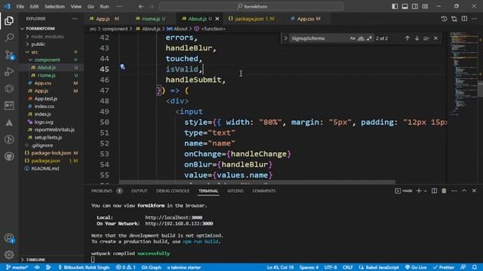Maximize panel size with chevron up
This screenshot has height=271, width=483.
pyautogui.click(x=464, y=190)
